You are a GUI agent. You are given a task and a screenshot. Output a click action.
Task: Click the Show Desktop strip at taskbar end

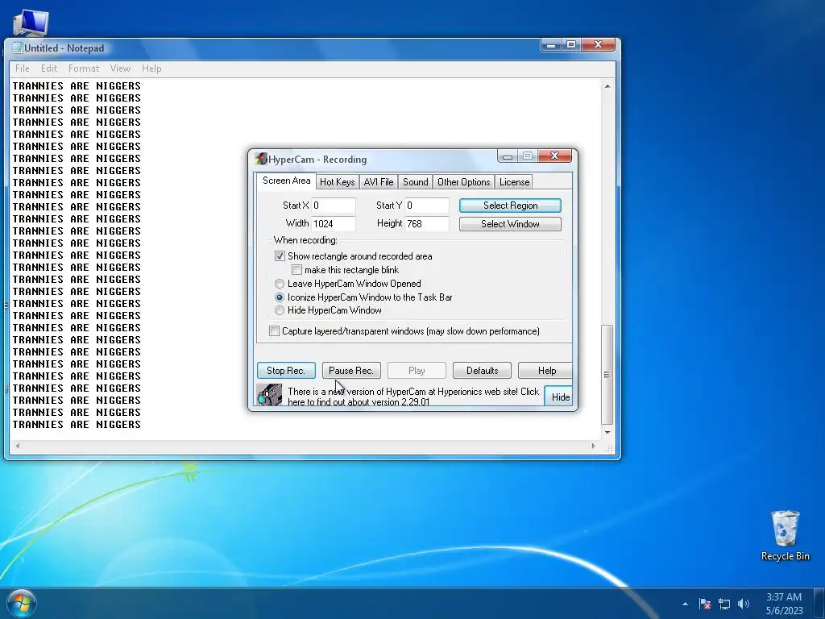click(x=819, y=604)
